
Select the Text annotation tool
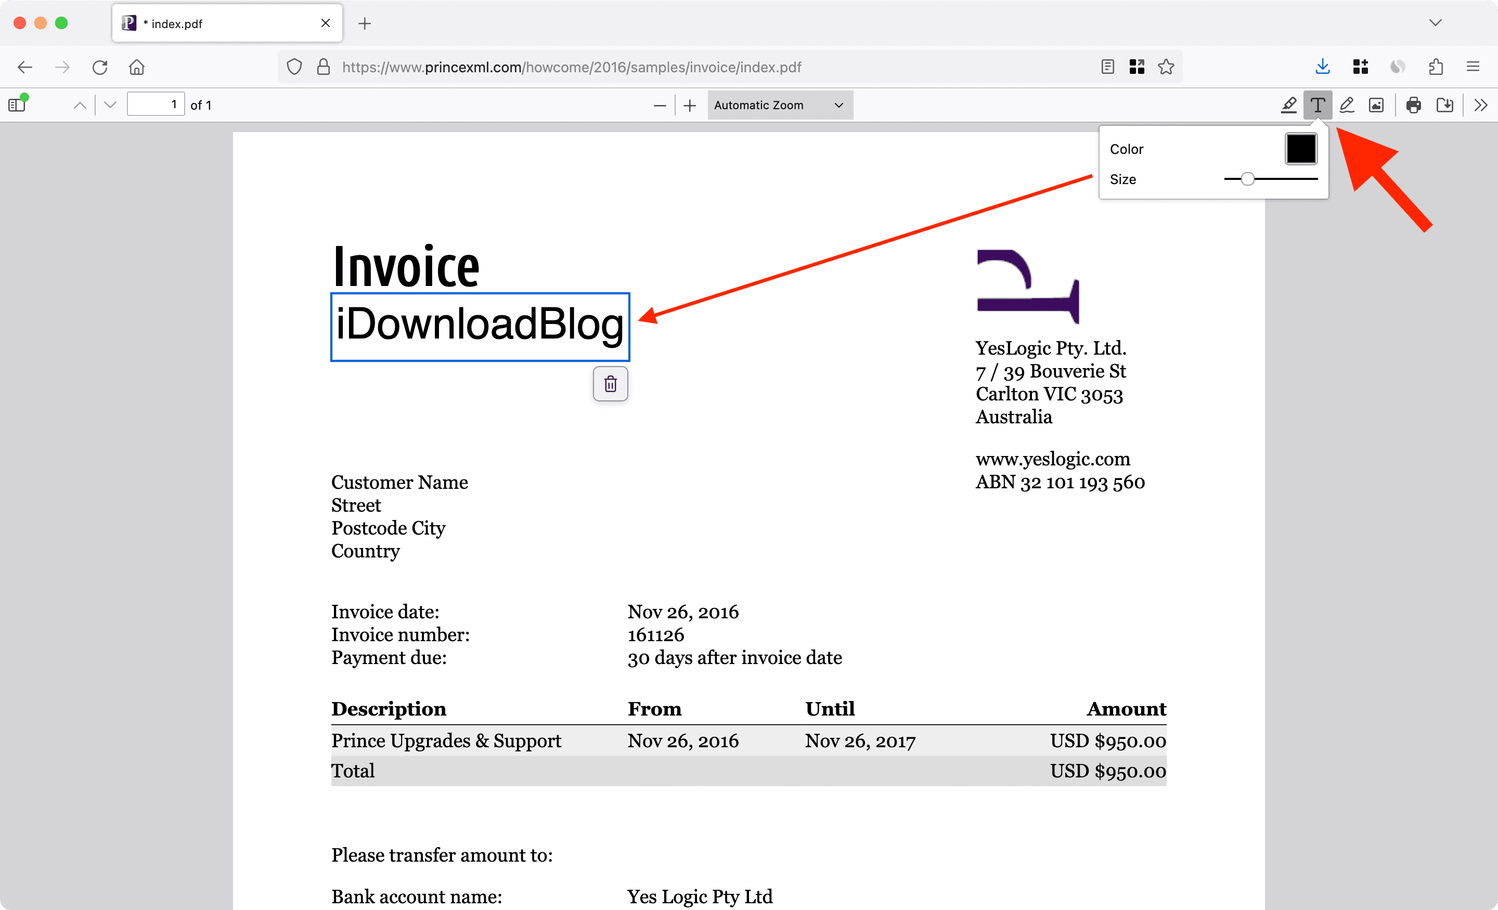point(1318,105)
